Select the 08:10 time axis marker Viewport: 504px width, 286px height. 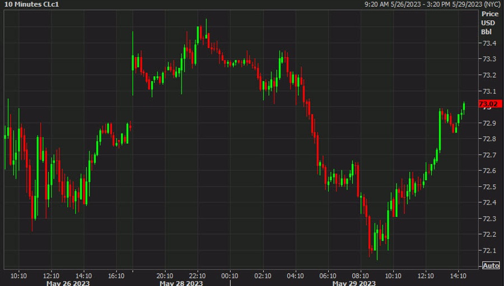click(360, 276)
